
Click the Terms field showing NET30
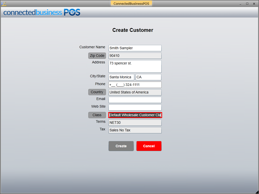click(135, 123)
